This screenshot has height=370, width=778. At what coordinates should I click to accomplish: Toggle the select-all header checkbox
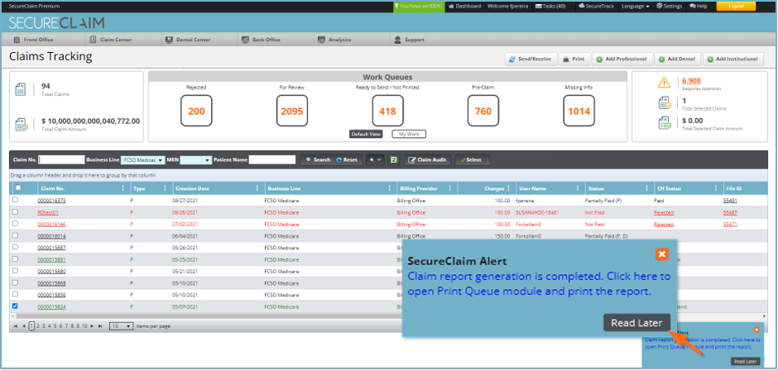tap(18, 188)
